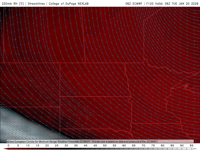This screenshot has height=150, width=200.
Task: Click the '06Z ECMWF' model run label
Action: [134, 3]
